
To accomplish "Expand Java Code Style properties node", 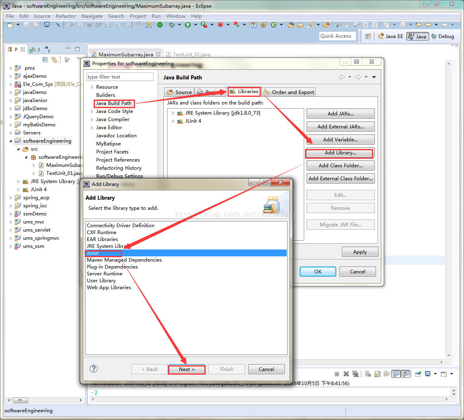I will click(92, 111).
